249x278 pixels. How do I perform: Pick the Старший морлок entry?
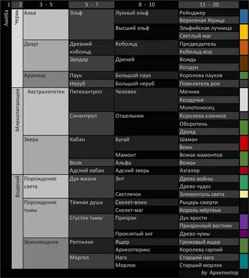click(209, 265)
